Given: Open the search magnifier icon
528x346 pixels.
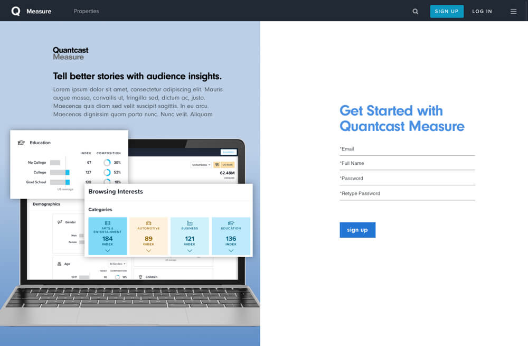Looking at the screenshot, I should click(415, 12).
